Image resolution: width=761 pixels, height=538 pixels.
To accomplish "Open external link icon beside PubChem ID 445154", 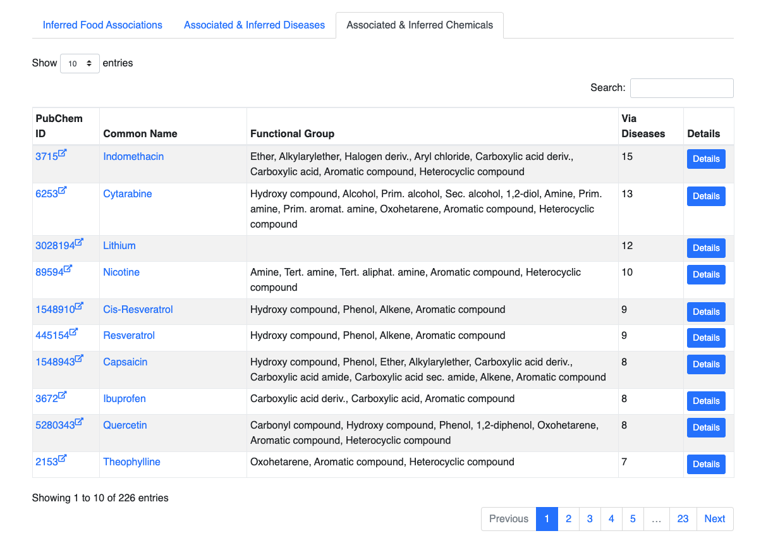I will [73, 333].
